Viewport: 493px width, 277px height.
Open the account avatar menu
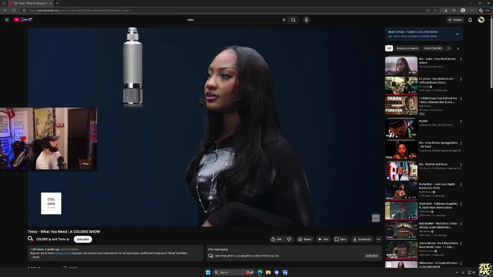click(481, 20)
